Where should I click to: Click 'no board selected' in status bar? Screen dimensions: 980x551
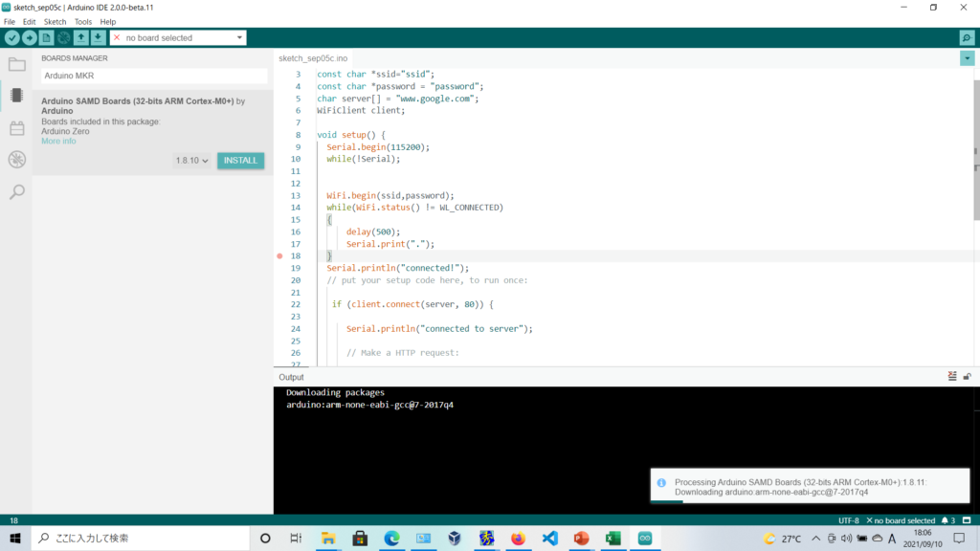coord(901,520)
